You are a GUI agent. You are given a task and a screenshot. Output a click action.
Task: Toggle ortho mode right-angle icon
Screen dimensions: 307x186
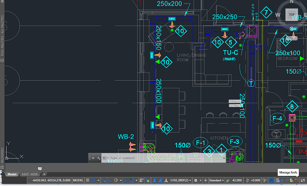110,180
